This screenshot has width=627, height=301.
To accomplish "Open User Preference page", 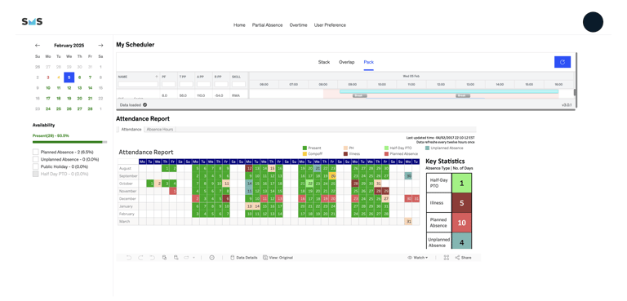I will [330, 24].
